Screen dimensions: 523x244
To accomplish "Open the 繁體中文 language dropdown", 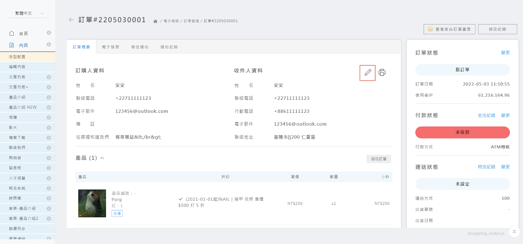I will pyautogui.click(x=28, y=13).
